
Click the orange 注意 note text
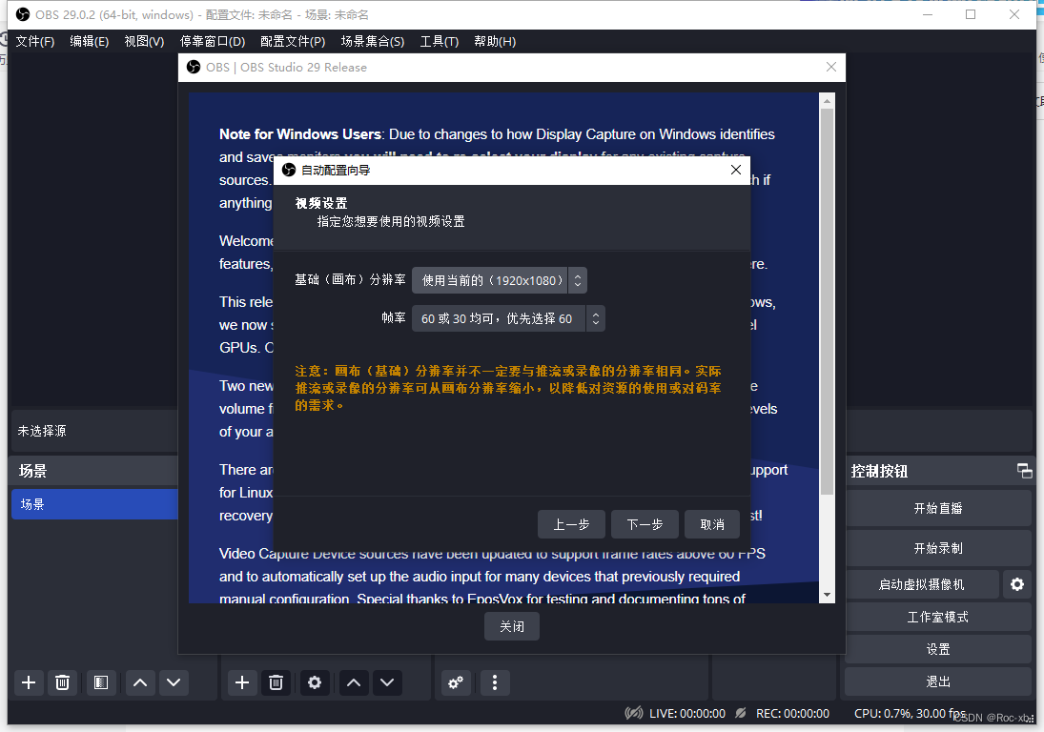click(x=508, y=388)
